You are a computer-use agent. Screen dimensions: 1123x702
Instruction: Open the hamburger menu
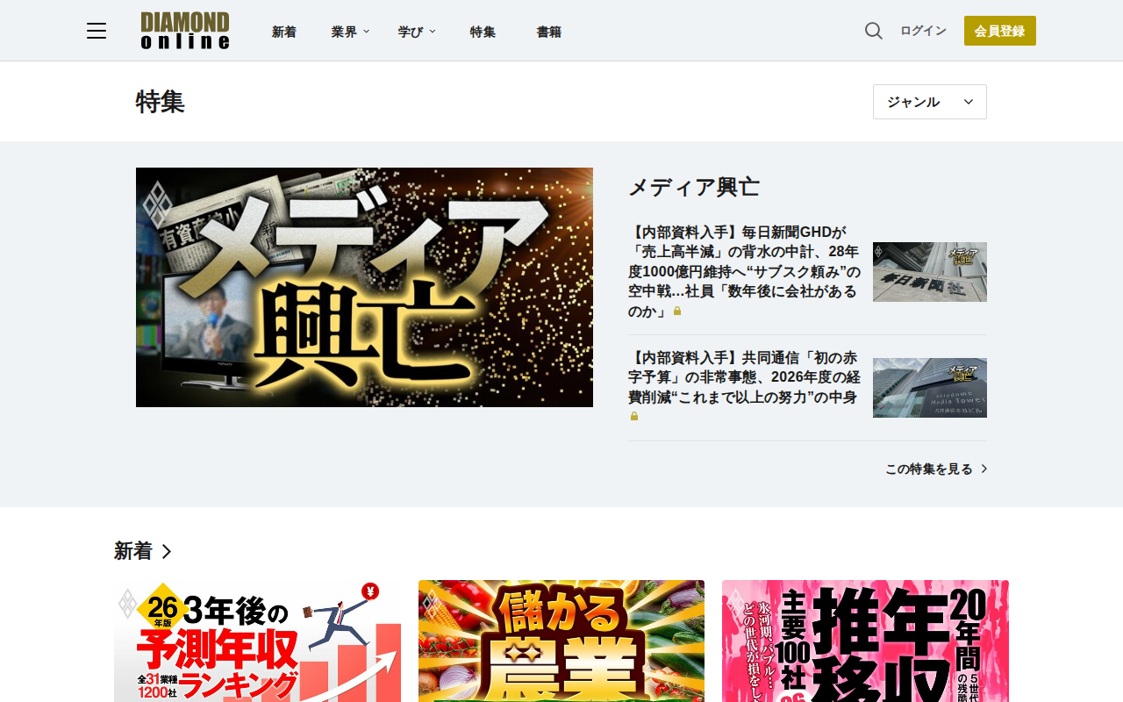[97, 31]
